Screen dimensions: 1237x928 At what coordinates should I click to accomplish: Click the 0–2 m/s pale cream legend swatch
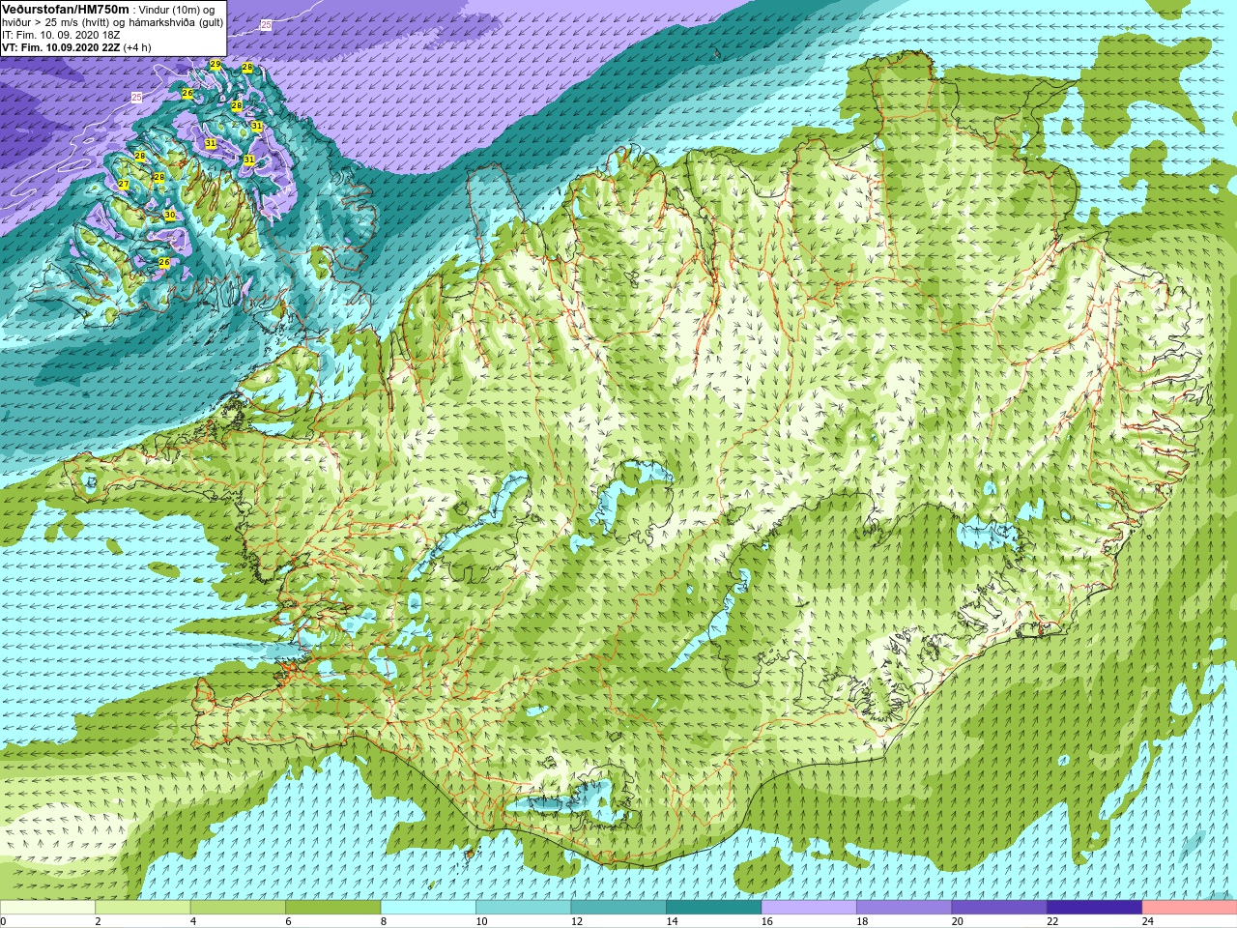[47, 908]
